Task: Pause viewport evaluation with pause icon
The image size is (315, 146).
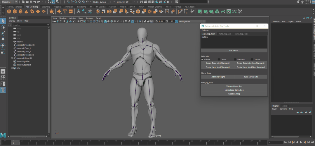Action: 168,2
